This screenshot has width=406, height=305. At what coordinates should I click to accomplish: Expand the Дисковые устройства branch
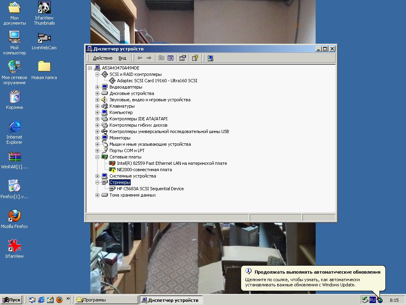[98, 93]
